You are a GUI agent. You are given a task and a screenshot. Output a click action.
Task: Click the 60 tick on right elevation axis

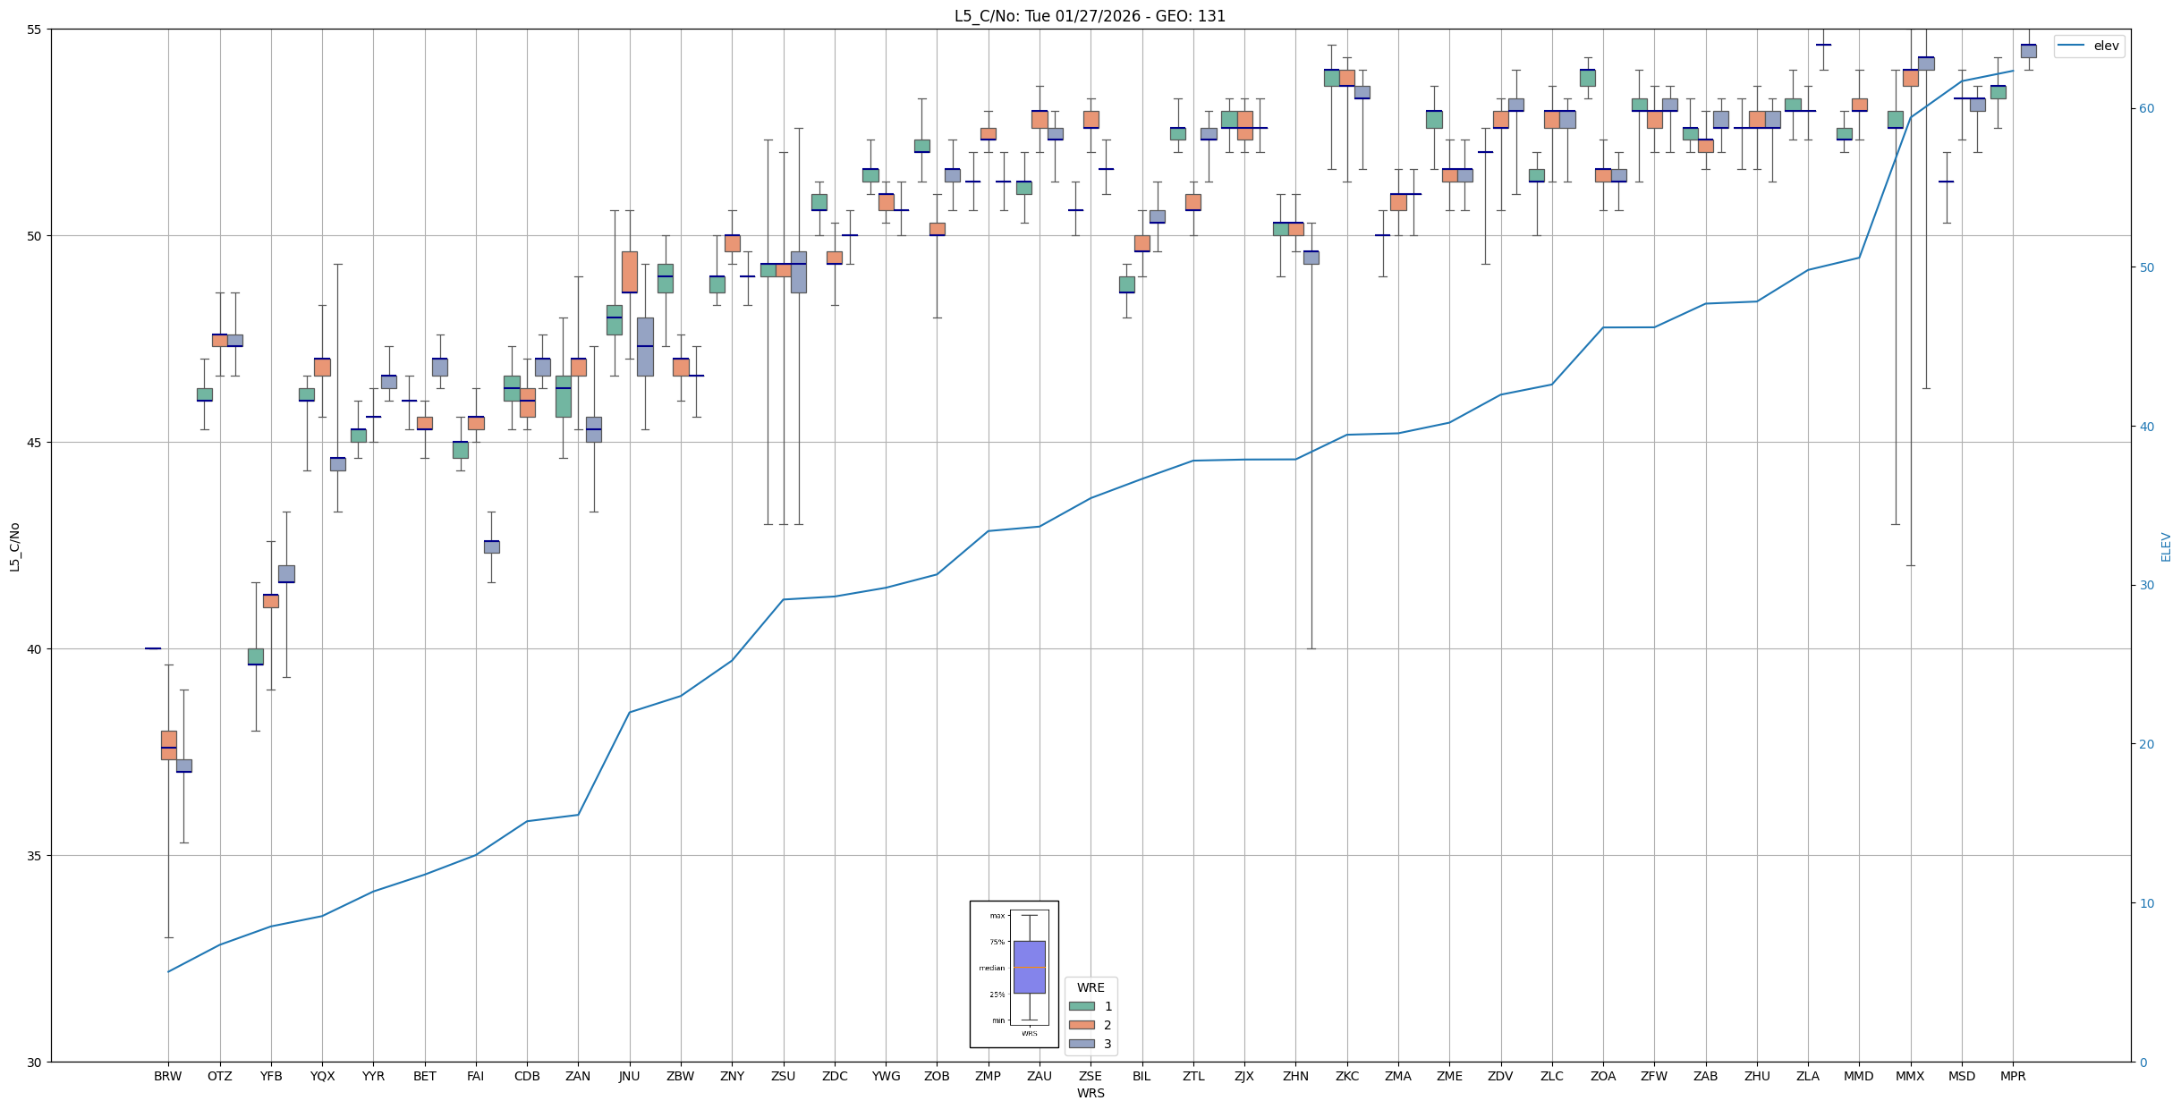coord(2146,109)
